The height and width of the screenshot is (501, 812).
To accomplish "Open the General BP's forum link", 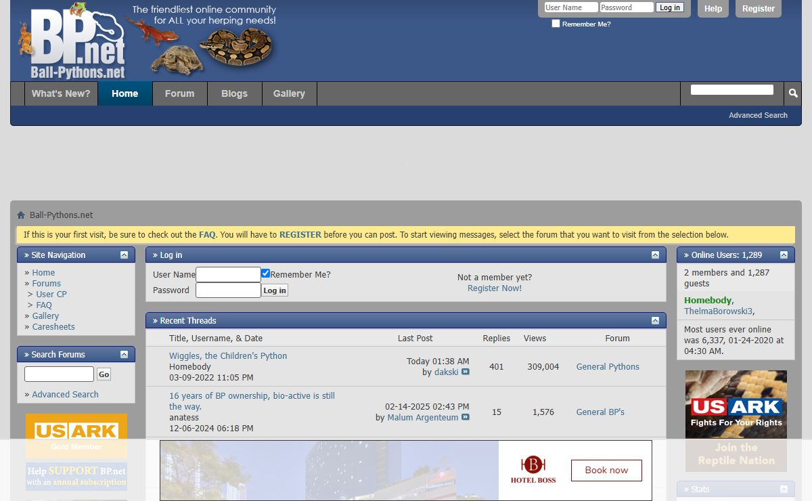I will coord(600,412).
